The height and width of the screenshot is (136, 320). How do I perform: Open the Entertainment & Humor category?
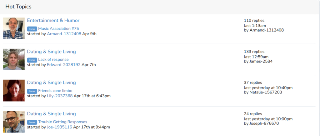53,20
